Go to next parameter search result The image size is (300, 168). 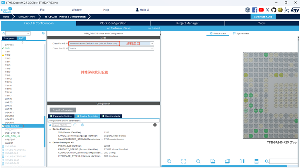(83, 125)
